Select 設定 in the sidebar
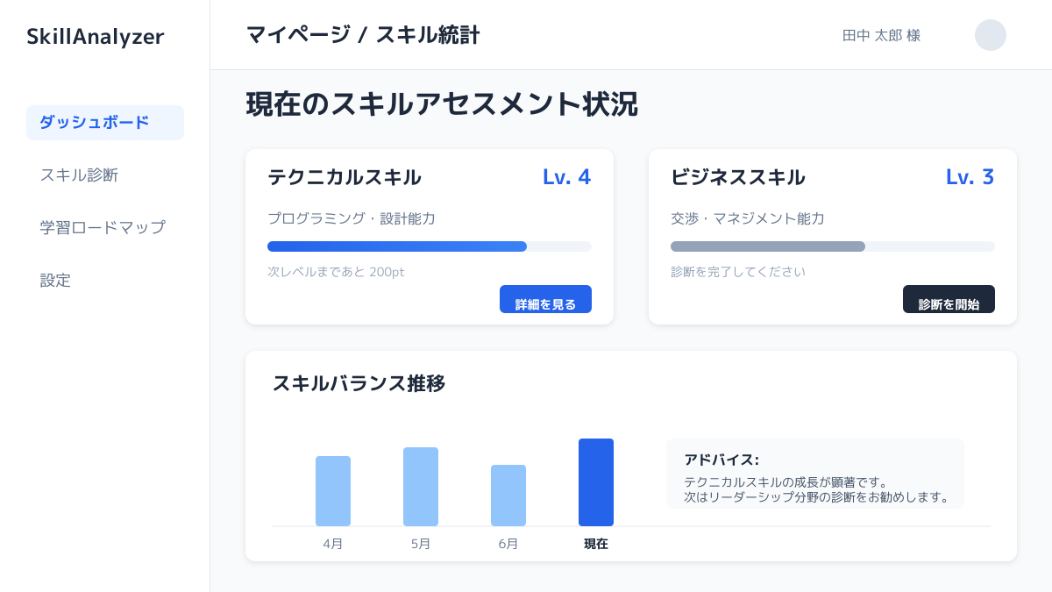This screenshot has width=1052, height=592. click(x=55, y=281)
